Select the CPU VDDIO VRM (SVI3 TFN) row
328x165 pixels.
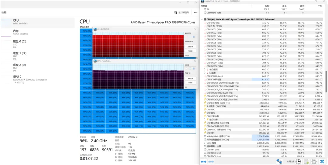tap(262, 93)
